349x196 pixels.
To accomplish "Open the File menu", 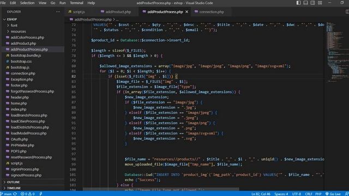I will point(3,3).
